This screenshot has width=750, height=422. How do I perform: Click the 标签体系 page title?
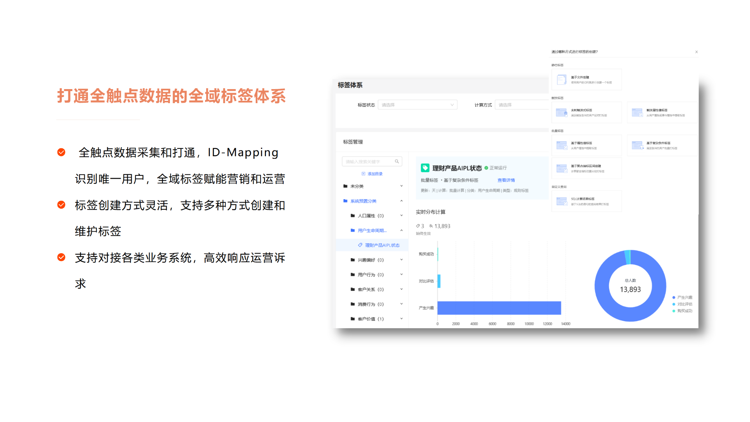tap(350, 85)
